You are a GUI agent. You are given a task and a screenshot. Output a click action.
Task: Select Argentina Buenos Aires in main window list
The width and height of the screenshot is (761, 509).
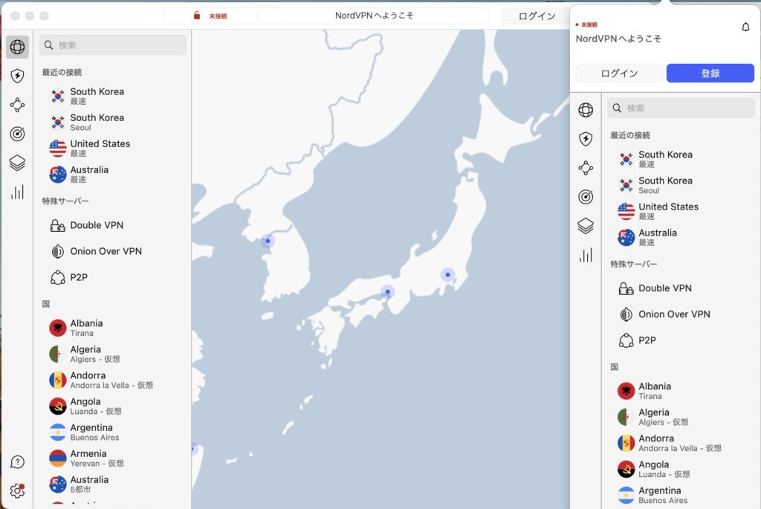[x=113, y=432]
